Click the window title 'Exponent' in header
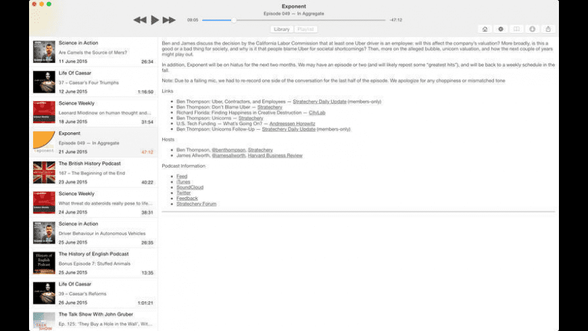Screen dimensions: 588x331 tap(293, 6)
